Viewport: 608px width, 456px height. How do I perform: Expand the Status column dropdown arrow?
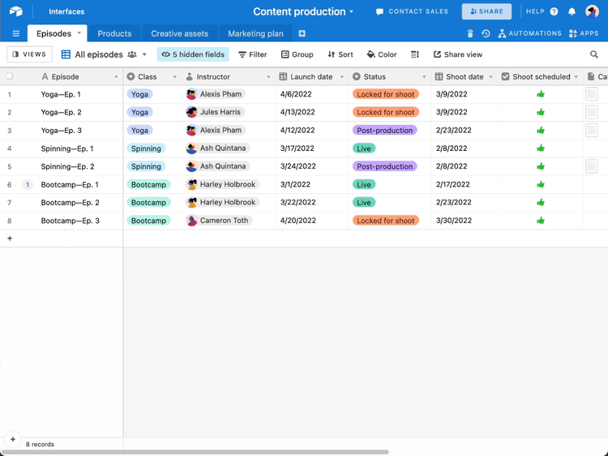point(424,77)
